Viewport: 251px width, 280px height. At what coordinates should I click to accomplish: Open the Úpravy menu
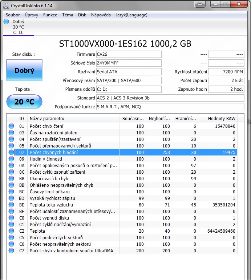(31, 15)
